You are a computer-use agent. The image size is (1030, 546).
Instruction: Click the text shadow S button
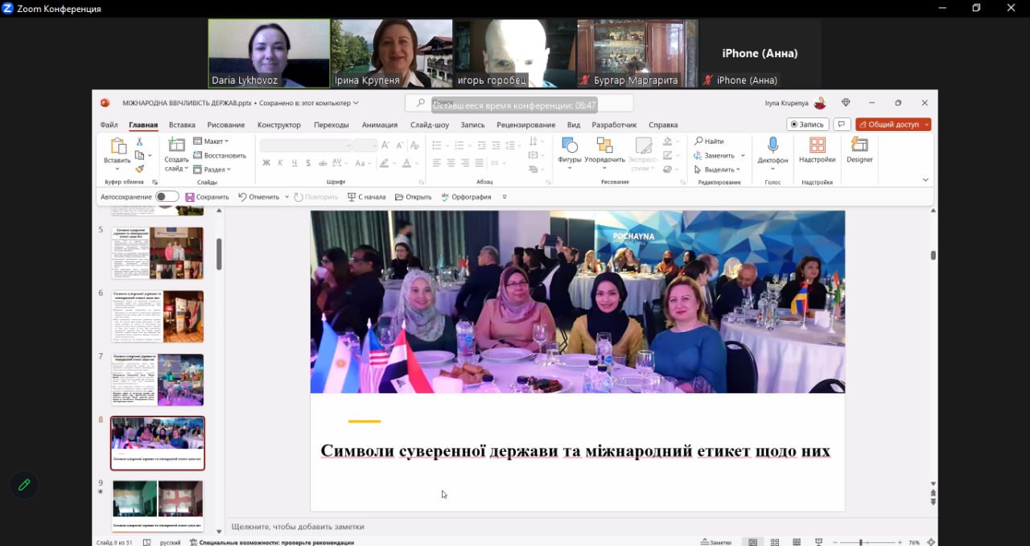(308, 162)
